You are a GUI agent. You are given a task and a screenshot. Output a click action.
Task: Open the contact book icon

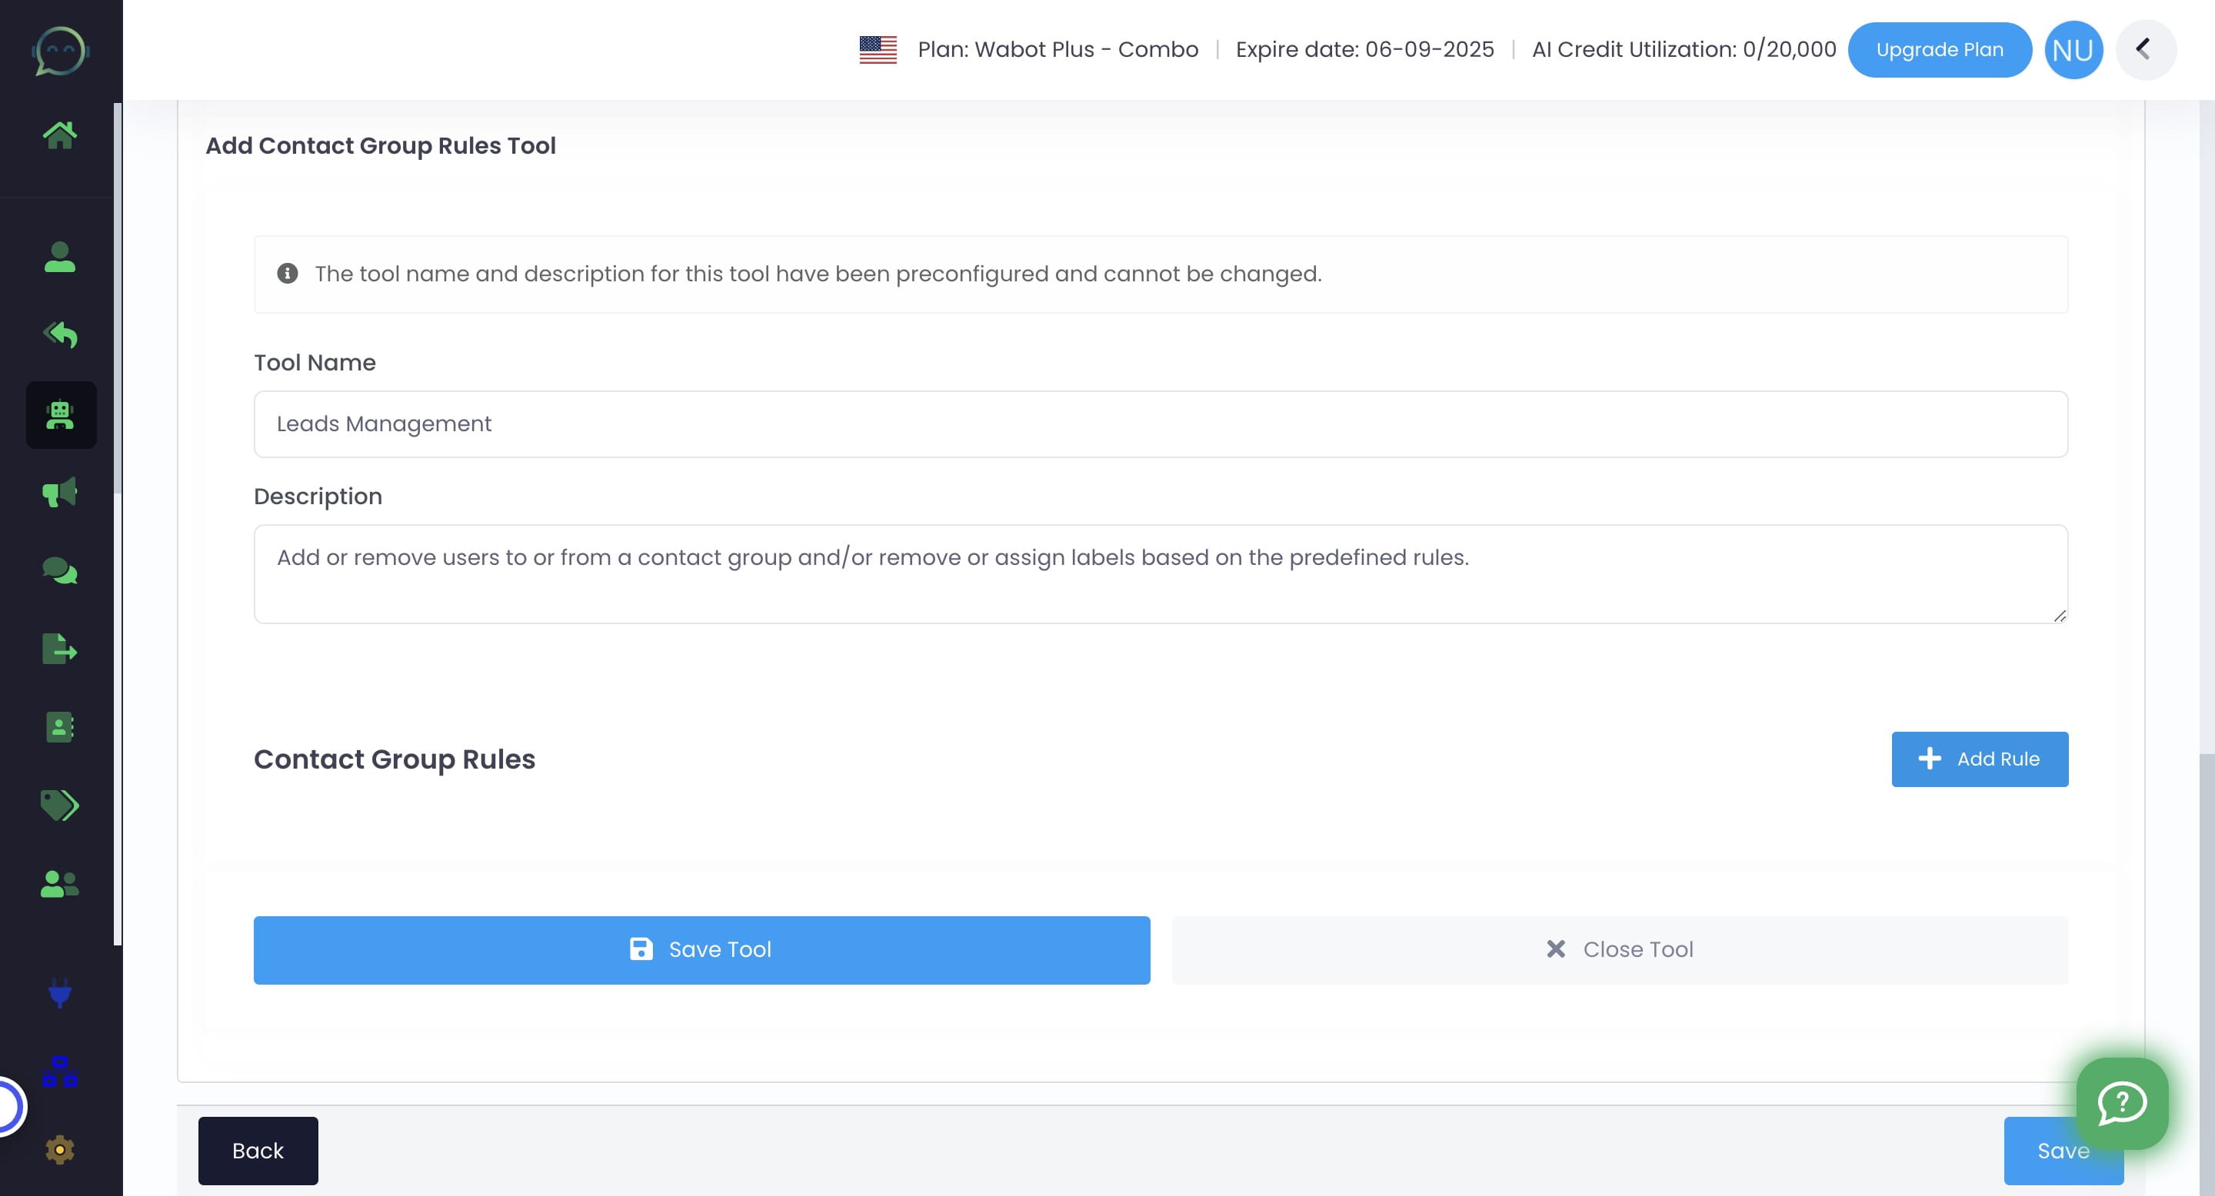pyautogui.click(x=60, y=727)
